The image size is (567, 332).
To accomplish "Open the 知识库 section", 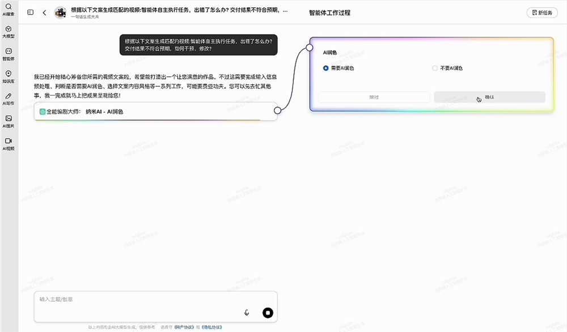I will (x=8, y=76).
